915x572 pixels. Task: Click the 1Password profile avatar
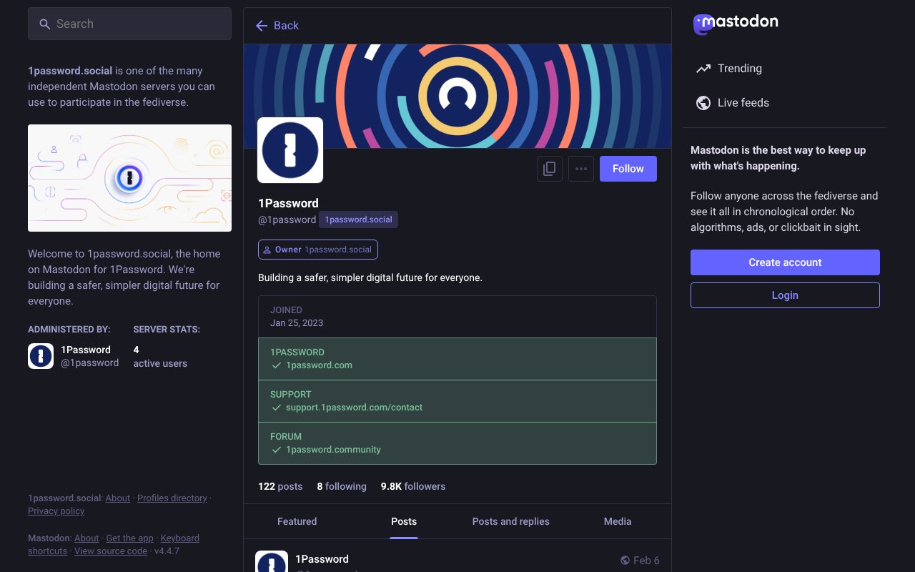pyautogui.click(x=290, y=149)
